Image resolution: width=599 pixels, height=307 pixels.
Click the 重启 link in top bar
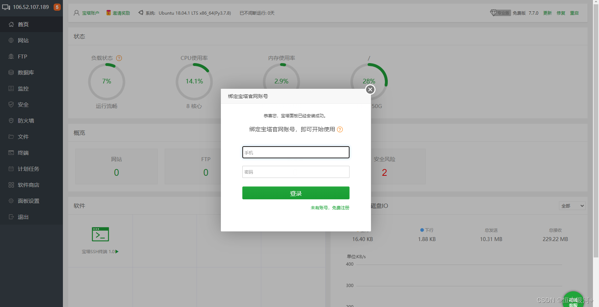[574, 13]
